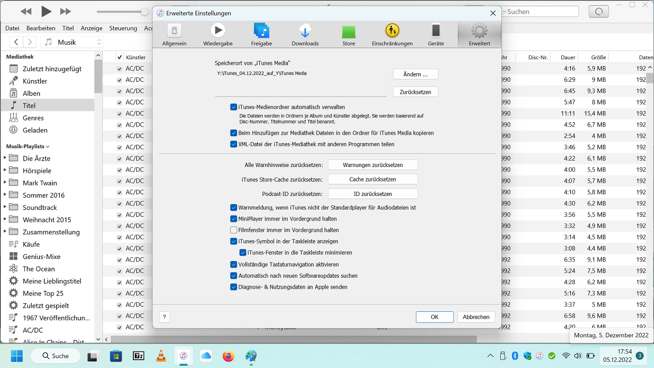The height and width of the screenshot is (368, 654).
Task: Open the Bearbeiten menu
Action: click(41, 28)
